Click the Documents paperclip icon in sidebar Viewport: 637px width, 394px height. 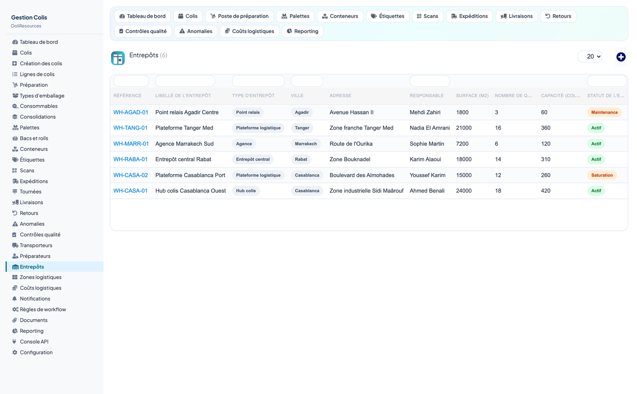tap(15, 320)
